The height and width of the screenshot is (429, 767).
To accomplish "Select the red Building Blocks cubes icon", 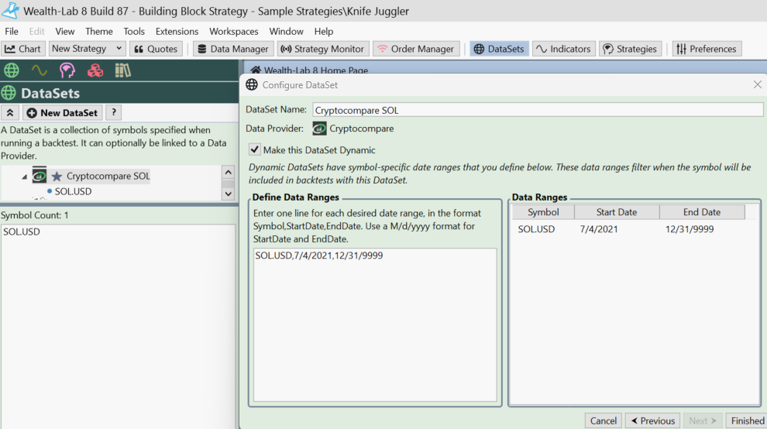I will click(x=95, y=70).
